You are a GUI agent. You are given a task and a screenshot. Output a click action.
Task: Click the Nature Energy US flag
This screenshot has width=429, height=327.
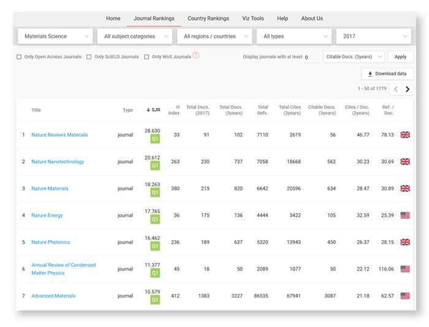click(405, 215)
